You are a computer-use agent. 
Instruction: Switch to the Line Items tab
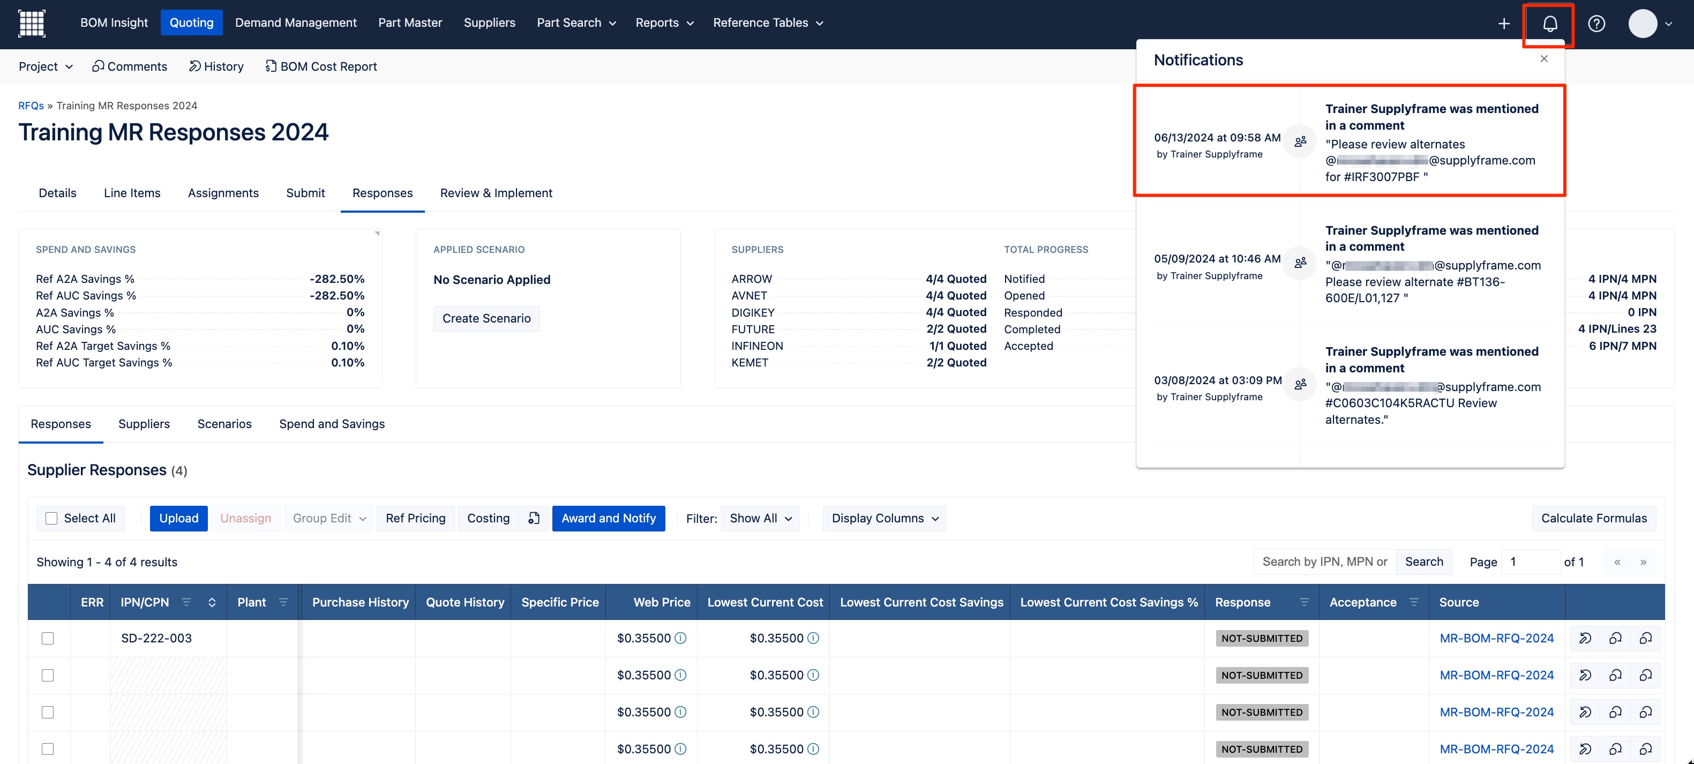(132, 193)
